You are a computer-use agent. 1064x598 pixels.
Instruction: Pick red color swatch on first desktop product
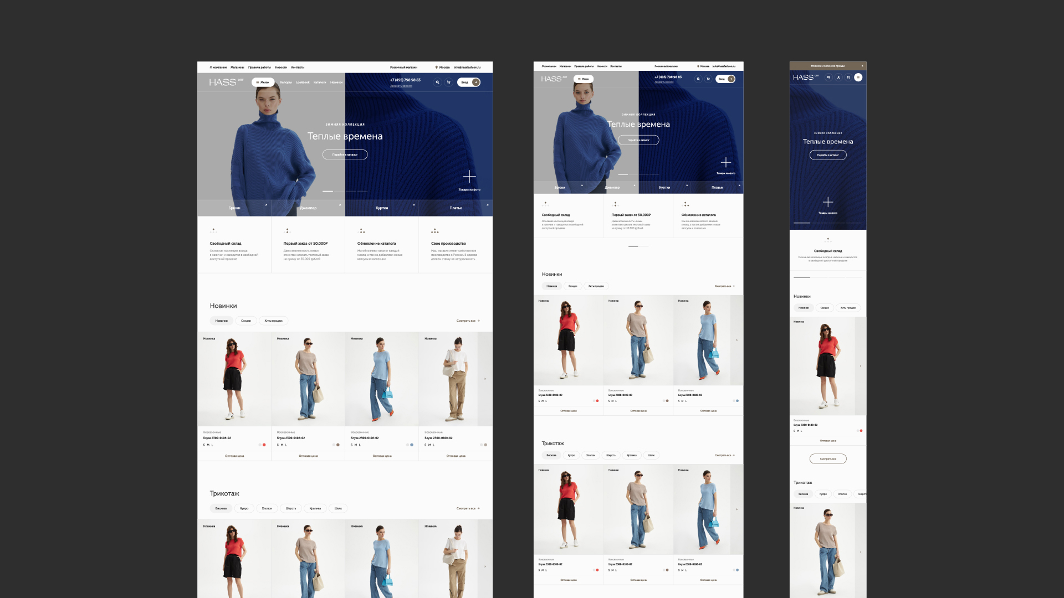264,445
